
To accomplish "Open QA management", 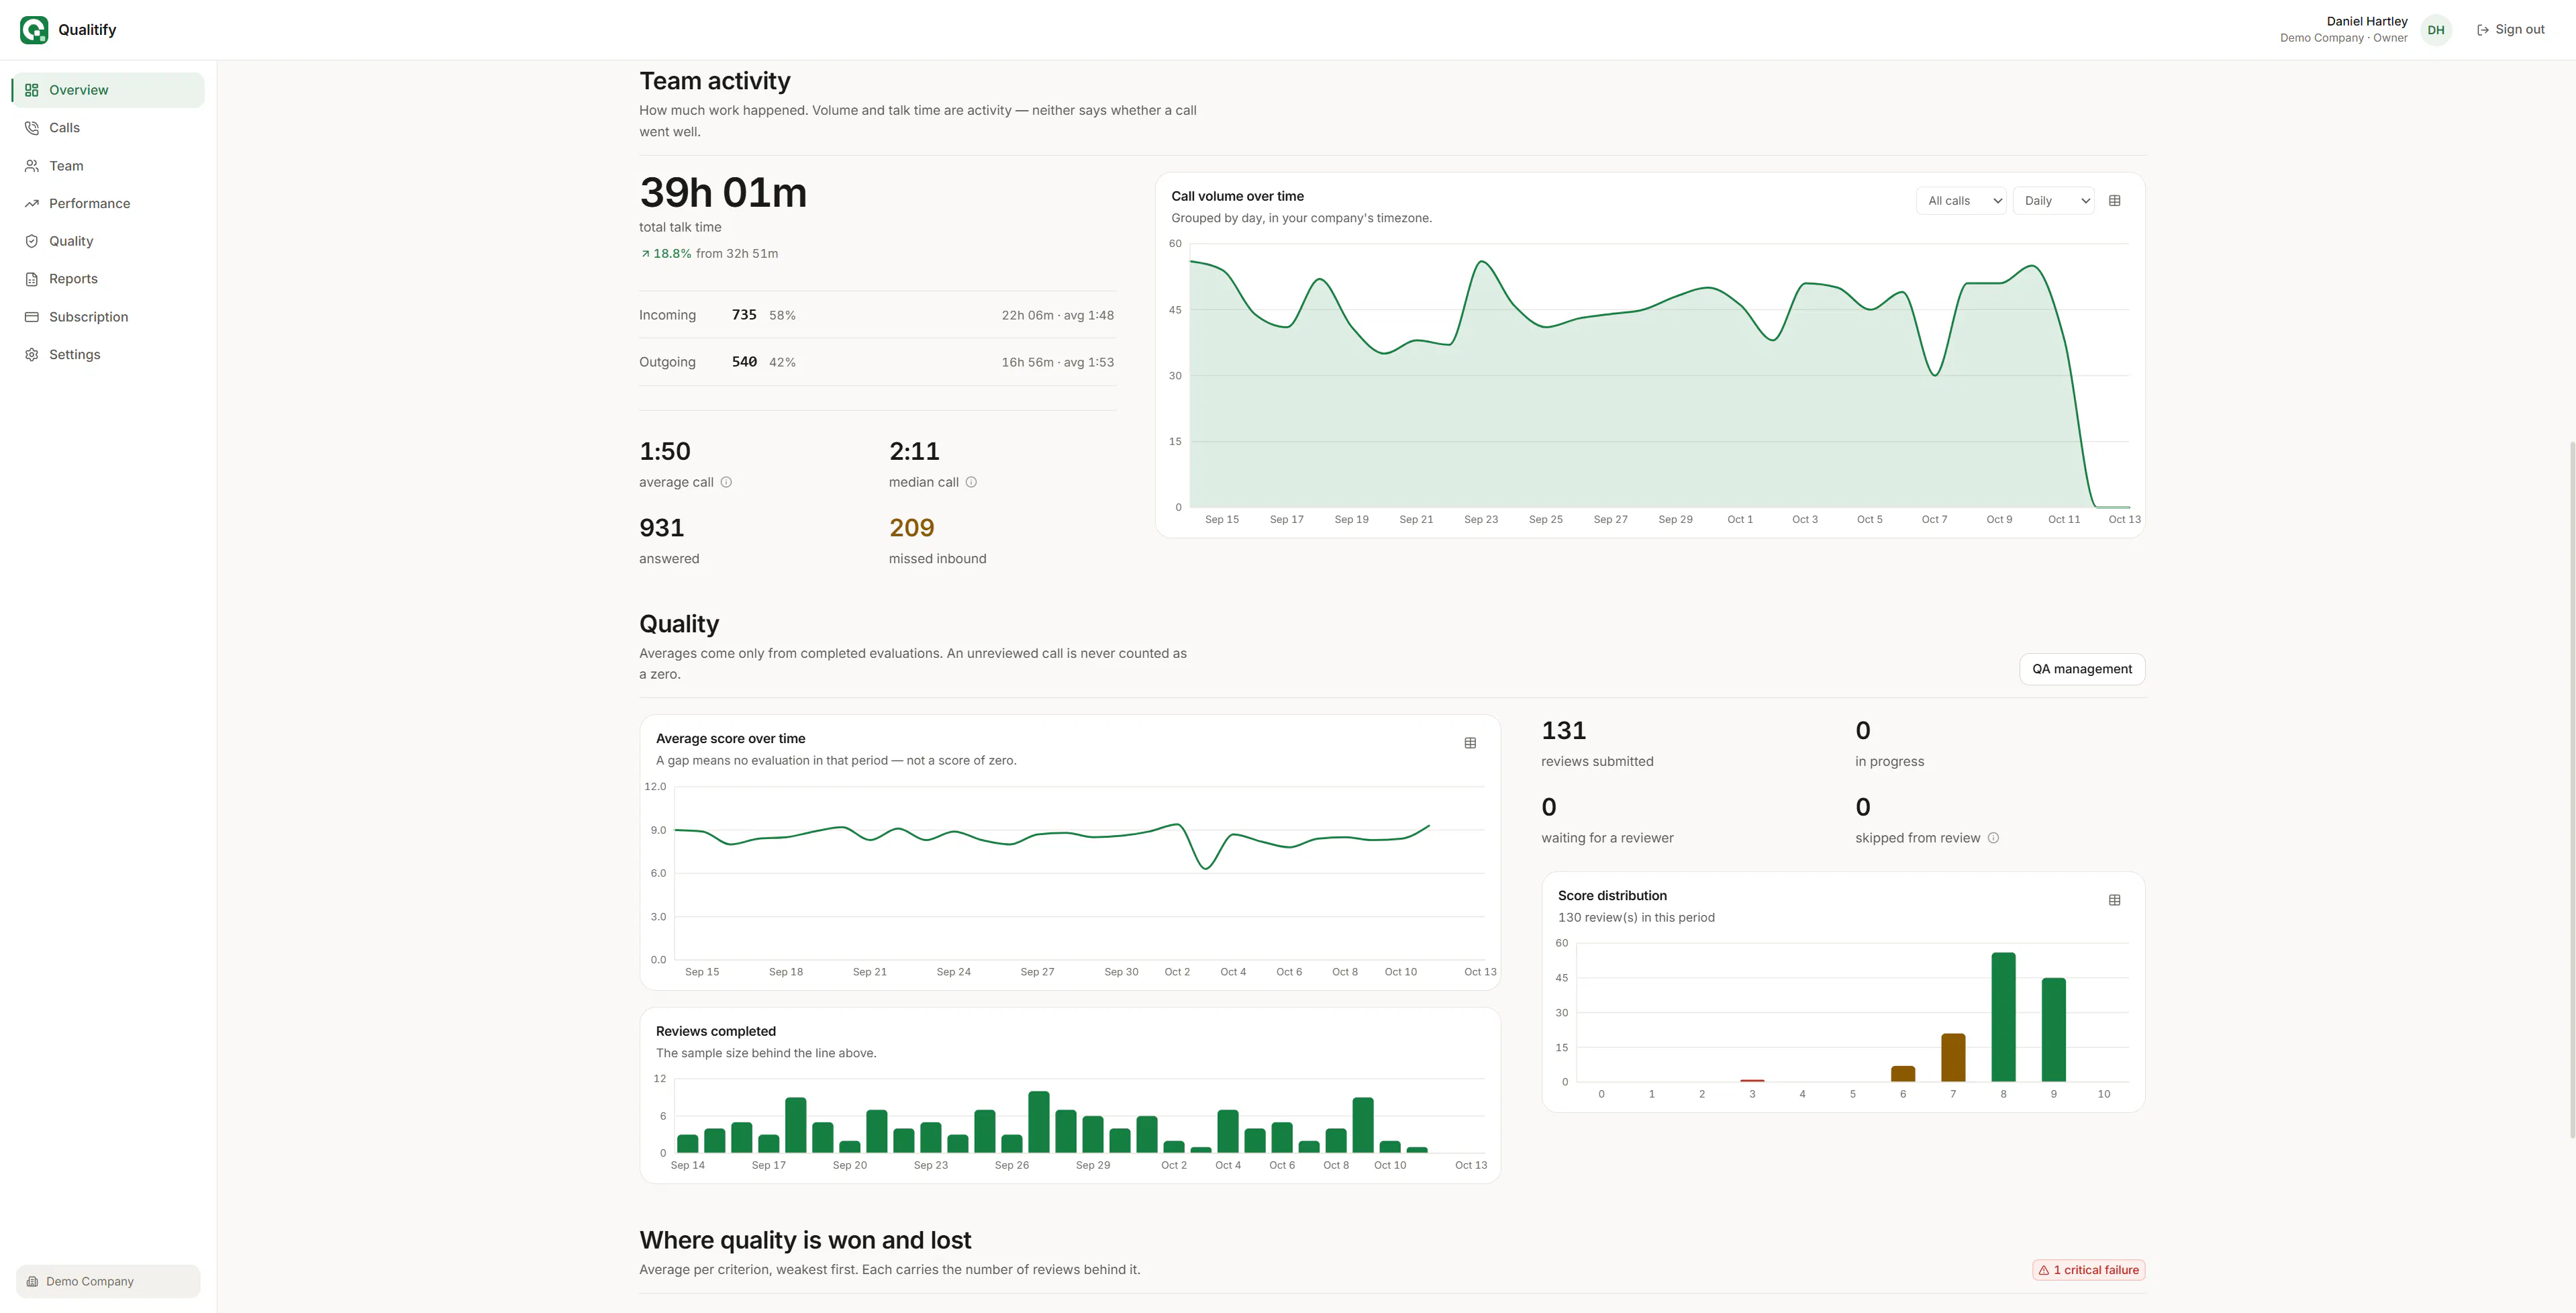I will click(2082, 669).
